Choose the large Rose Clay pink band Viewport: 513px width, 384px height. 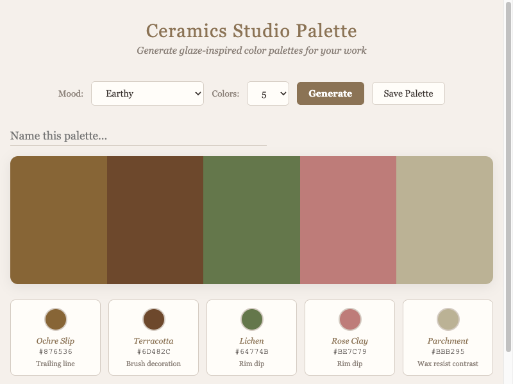(x=348, y=220)
